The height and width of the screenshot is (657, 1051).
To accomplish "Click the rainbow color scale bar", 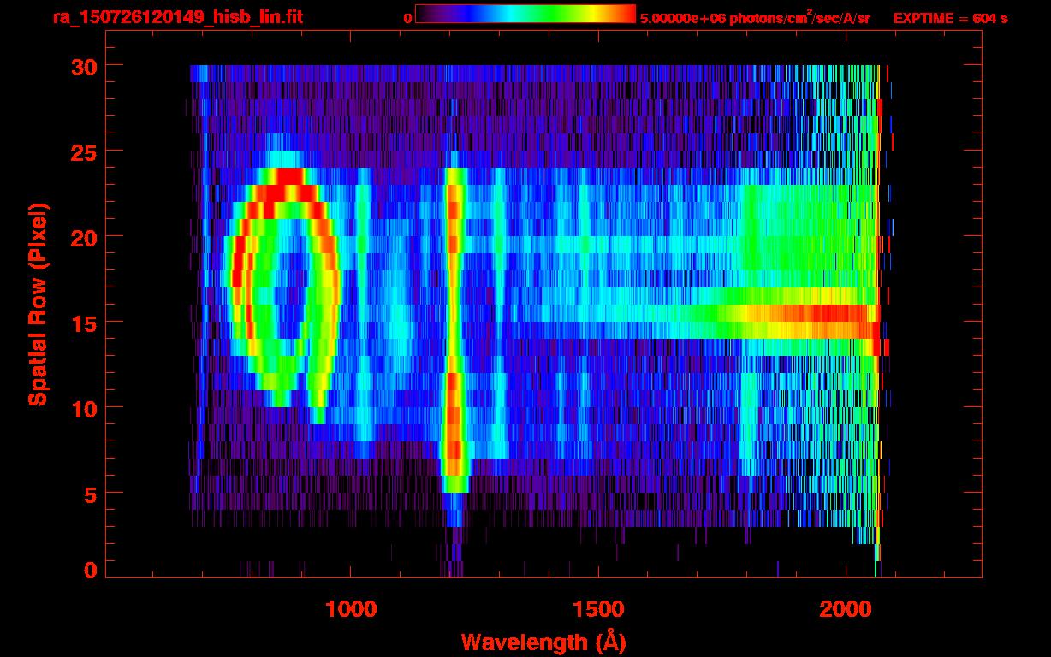I will pyautogui.click(x=525, y=15).
